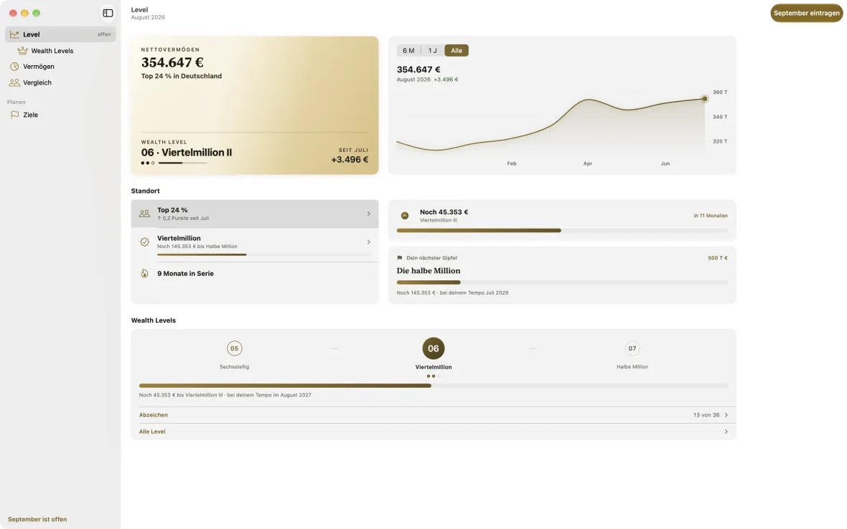The height and width of the screenshot is (529, 847).
Task: Click the '360 T' axis label
Action: pyautogui.click(x=720, y=92)
